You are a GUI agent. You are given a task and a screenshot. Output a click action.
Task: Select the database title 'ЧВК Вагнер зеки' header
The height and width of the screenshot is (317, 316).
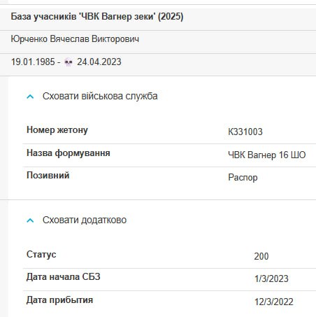tap(97, 17)
